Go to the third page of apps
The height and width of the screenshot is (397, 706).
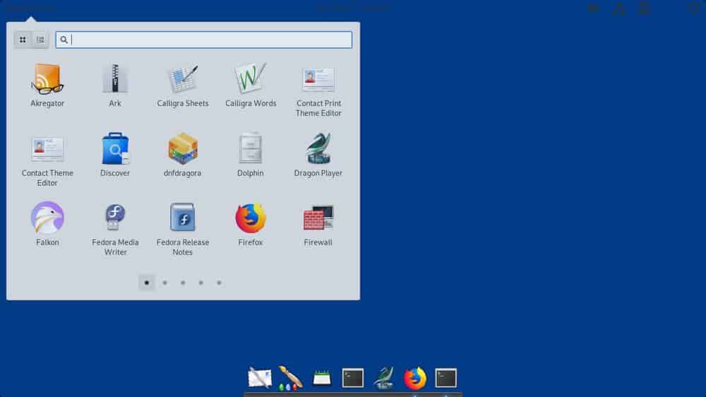(183, 283)
